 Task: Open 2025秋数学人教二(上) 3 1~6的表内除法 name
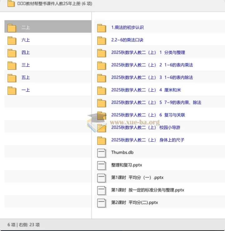152,78
